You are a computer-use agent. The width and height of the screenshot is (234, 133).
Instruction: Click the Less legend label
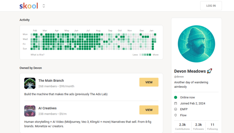(135, 55)
